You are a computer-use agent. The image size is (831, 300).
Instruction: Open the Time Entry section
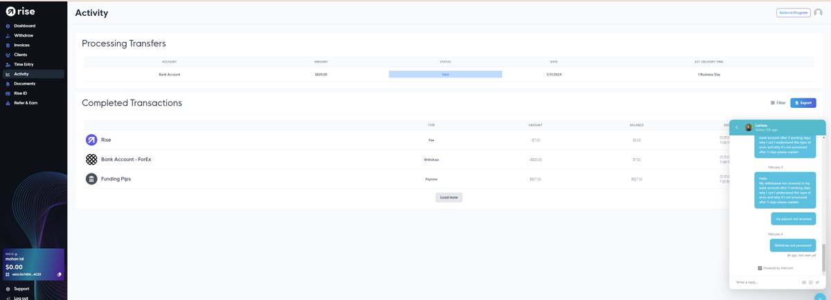click(24, 64)
